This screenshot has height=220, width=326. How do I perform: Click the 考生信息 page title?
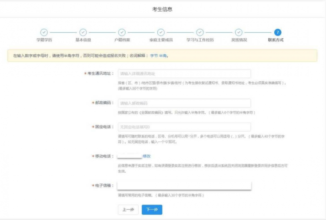click(x=162, y=9)
